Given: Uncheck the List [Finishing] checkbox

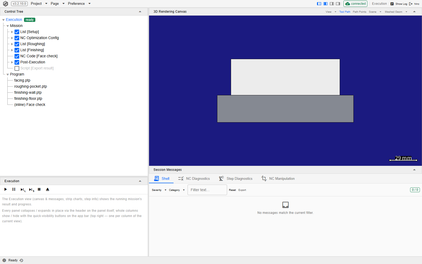Looking at the screenshot, I should (x=17, y=50).
